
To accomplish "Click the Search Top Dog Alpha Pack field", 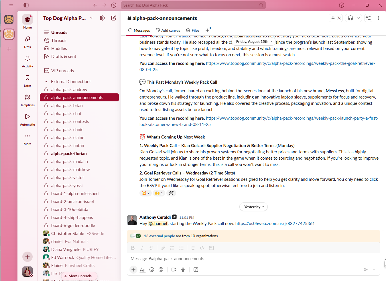I will pyautogui.click(x=193, y=5).
